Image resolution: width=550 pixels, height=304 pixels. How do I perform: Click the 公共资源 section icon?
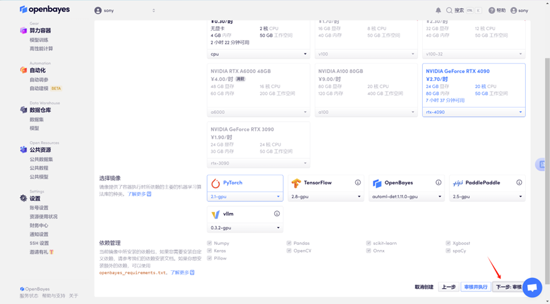[x=24, y=150]
